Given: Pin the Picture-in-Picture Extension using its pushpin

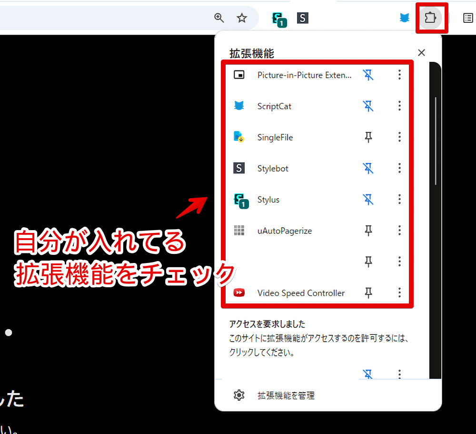Looking at the screenshot, I should (368, 75).
